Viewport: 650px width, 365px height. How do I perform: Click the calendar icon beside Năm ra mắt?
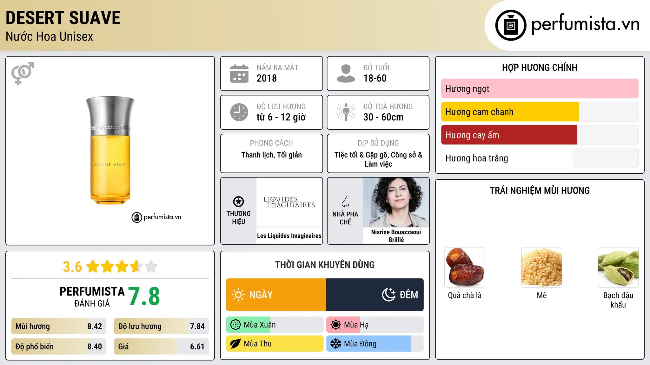click(239, 74)
